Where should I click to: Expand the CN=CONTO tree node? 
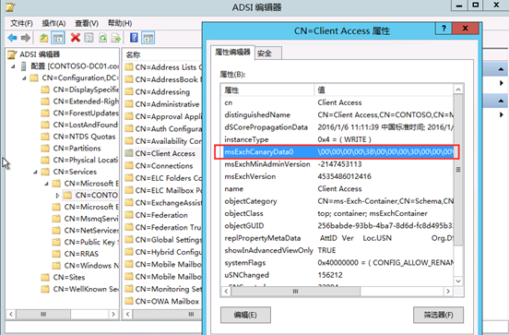click(57, 196)
